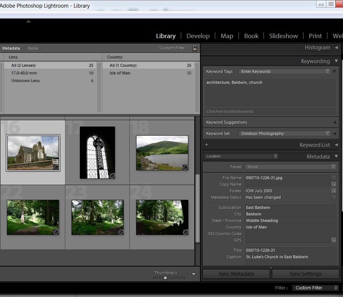The image size is (343, 297).
Task: Expand the Keyword Suggestions section
Action: pyautogui.click(x=335, y=123)
